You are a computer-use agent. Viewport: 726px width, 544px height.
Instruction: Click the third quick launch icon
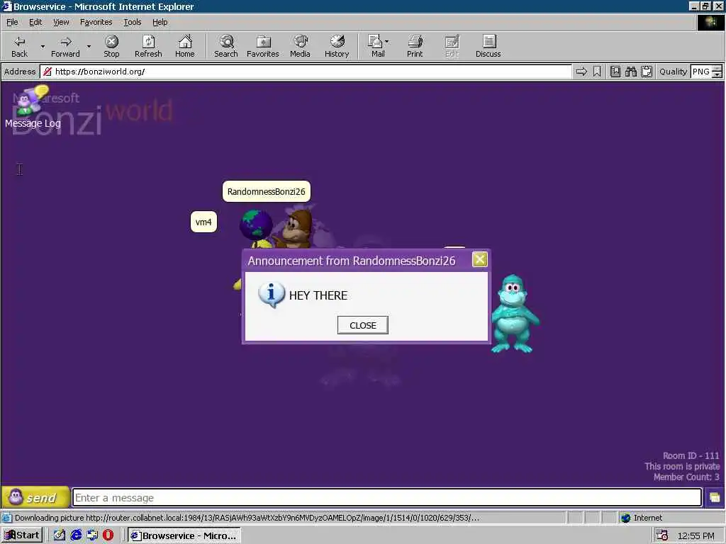pos(92,535)
